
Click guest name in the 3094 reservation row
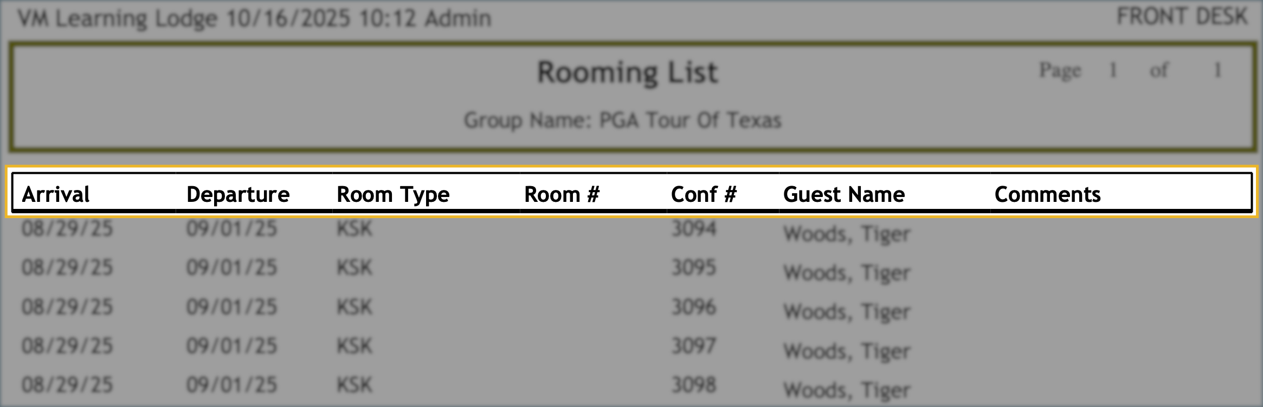[846, 234]
